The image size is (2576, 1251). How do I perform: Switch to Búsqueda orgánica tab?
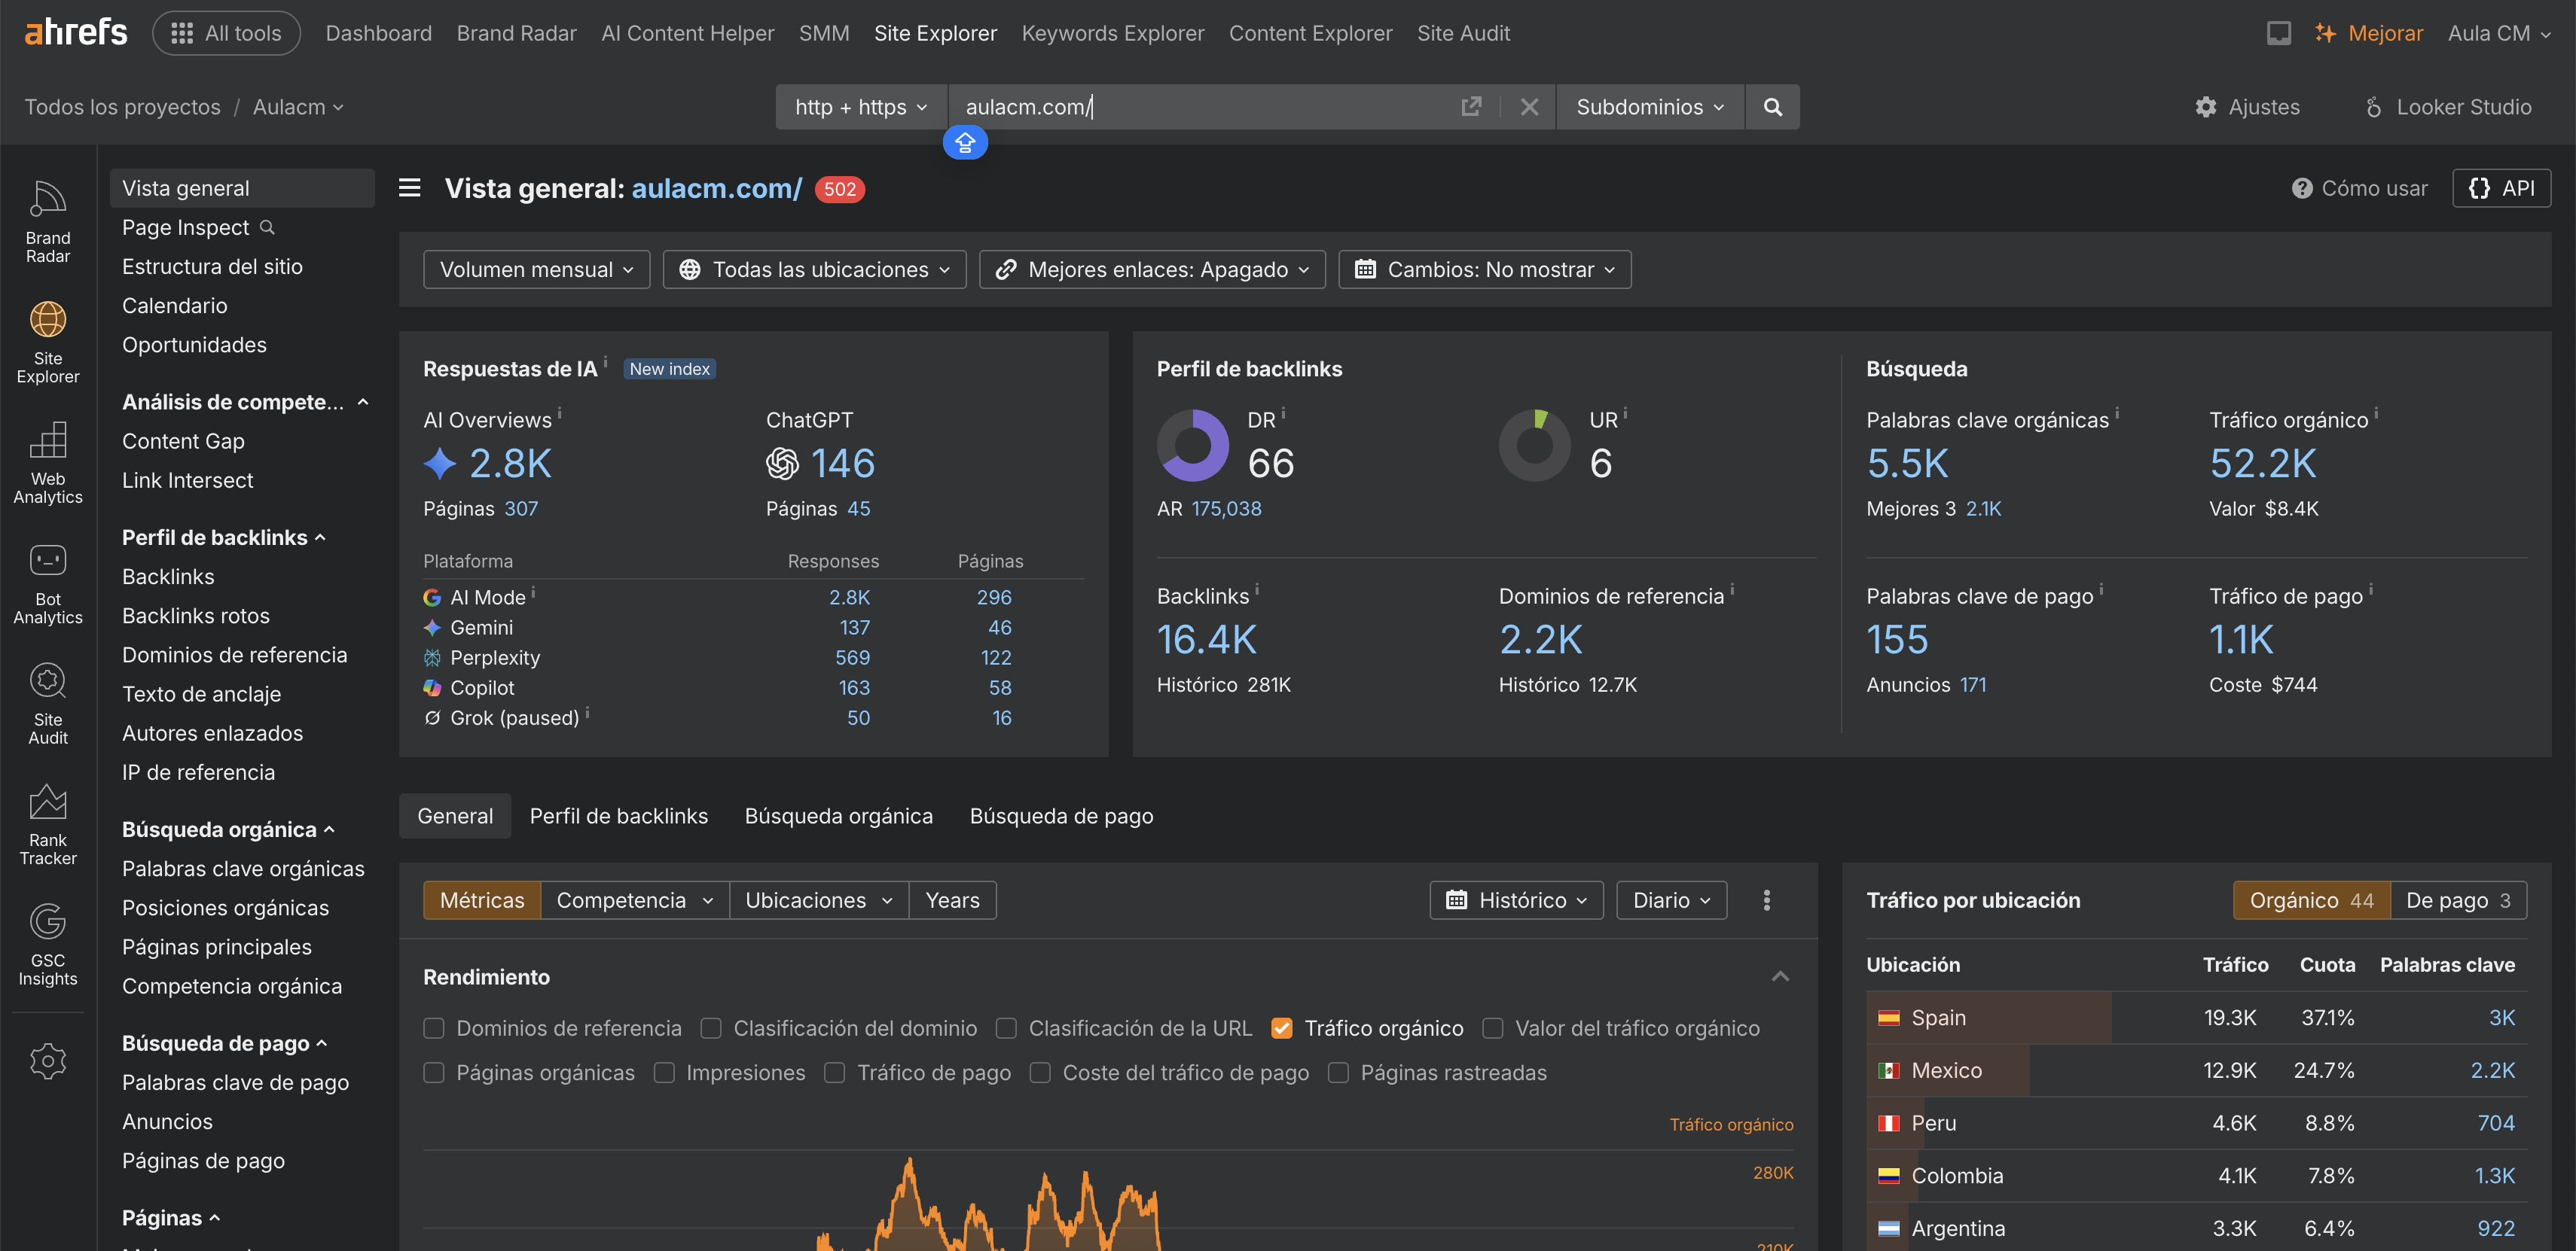click(x=838, y=817)
